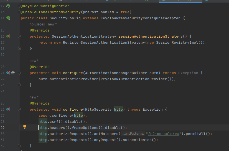
Task: Click the AuthenticationManagerBuilder parameter type
Action: [116, 73]
